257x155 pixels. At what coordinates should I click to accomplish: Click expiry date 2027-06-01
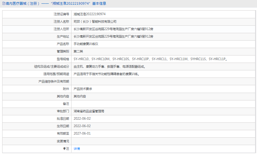82,133
